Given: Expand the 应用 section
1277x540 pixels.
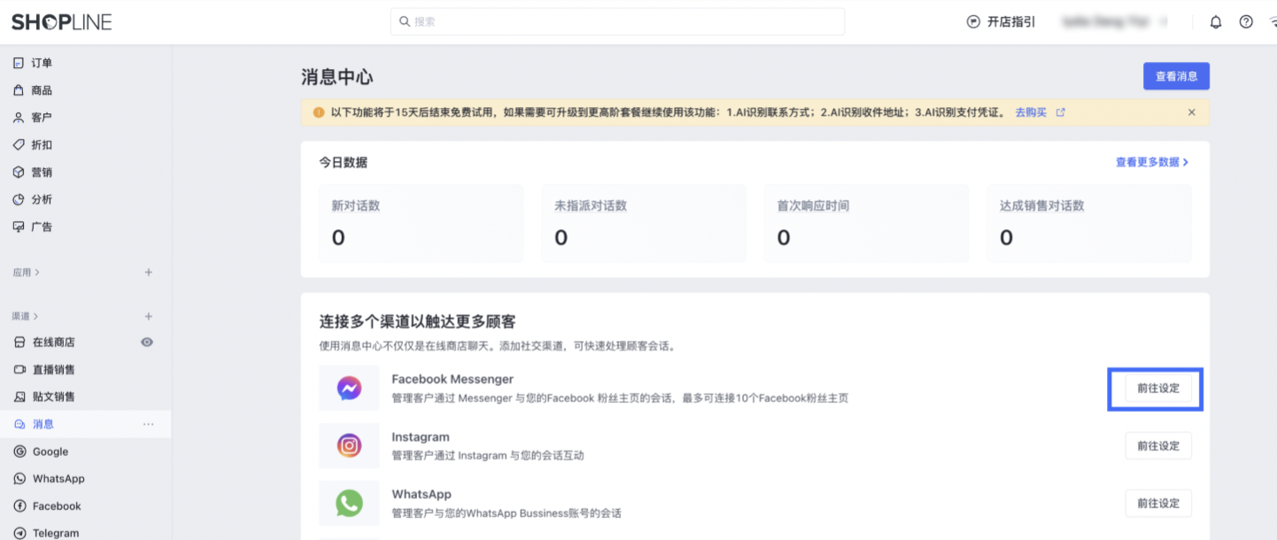Looking at the screenshot, I should point(27,273).
